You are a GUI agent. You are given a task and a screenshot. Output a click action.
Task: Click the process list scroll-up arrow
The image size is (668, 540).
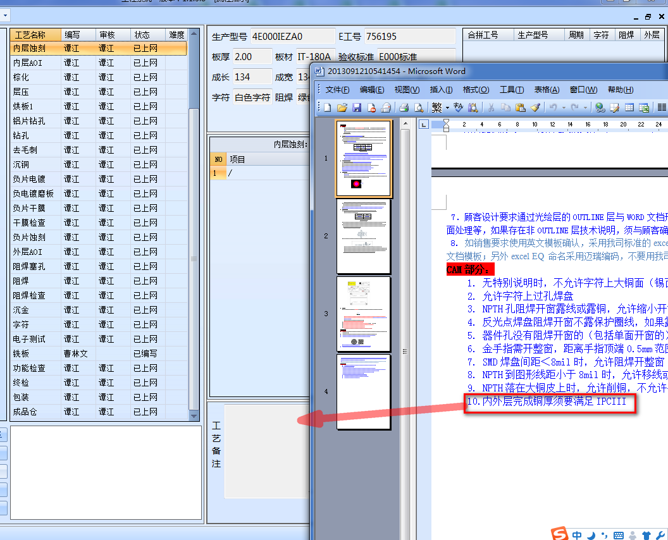tap(194, 34)
